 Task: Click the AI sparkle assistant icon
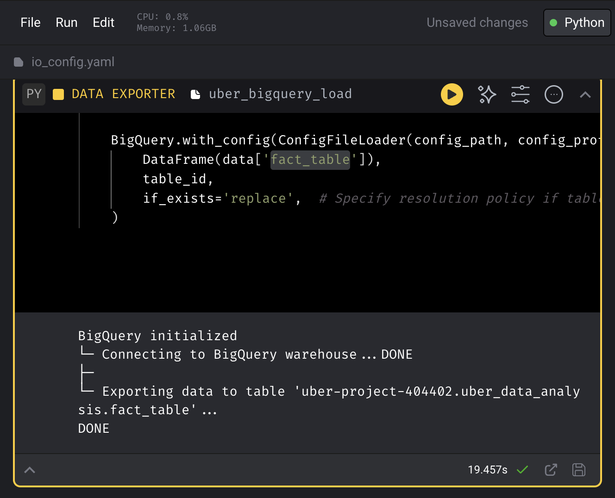[487, 94]
